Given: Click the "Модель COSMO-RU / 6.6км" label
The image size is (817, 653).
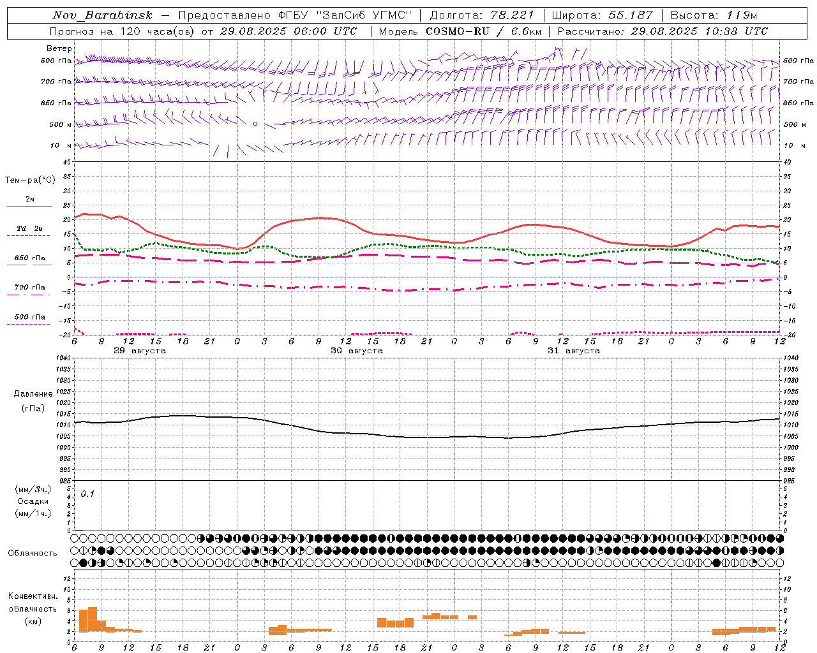Looking at the screenshot, I should pos(460,31).
